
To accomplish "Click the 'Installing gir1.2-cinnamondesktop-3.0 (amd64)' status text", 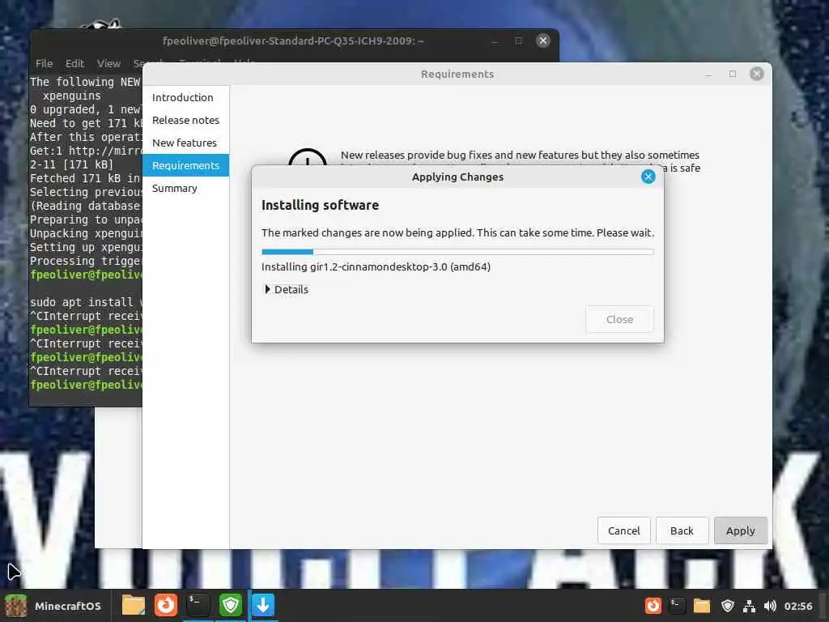I will 376,266.
